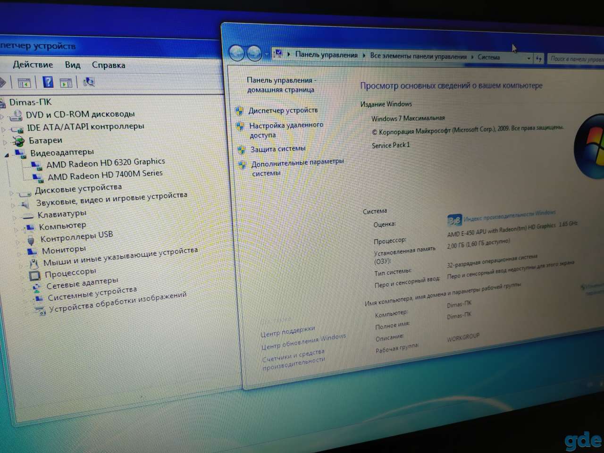Click the Windows 7 Максимальная edition text

408,118
